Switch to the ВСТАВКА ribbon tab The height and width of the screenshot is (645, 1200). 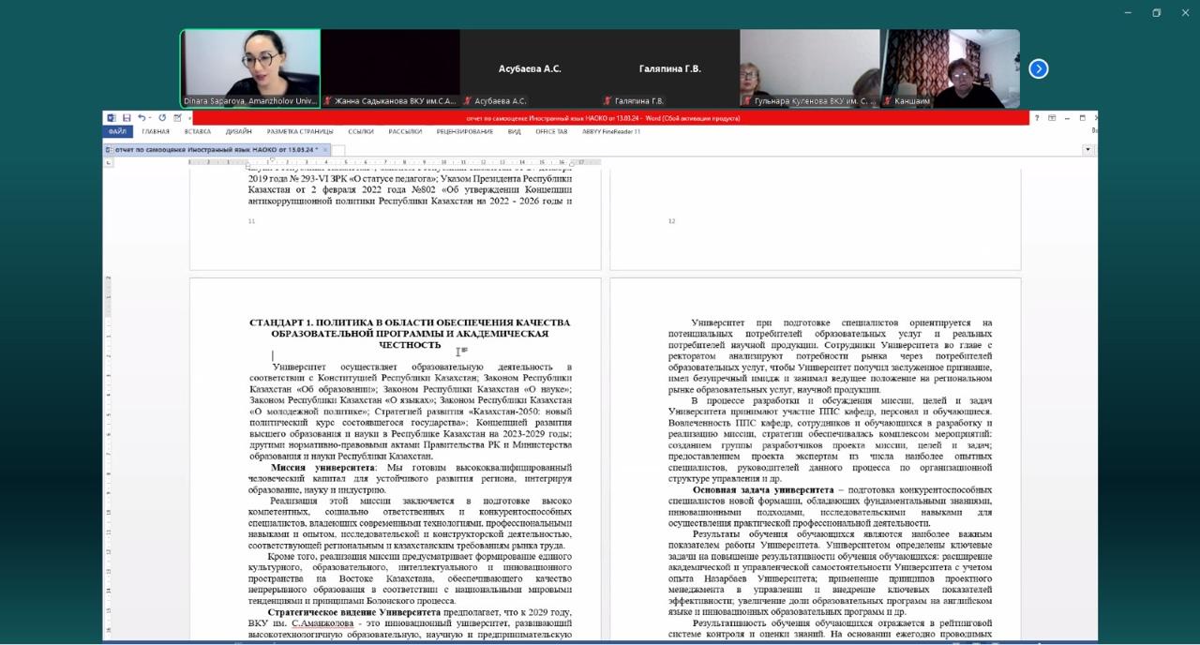tap(197, 132)
